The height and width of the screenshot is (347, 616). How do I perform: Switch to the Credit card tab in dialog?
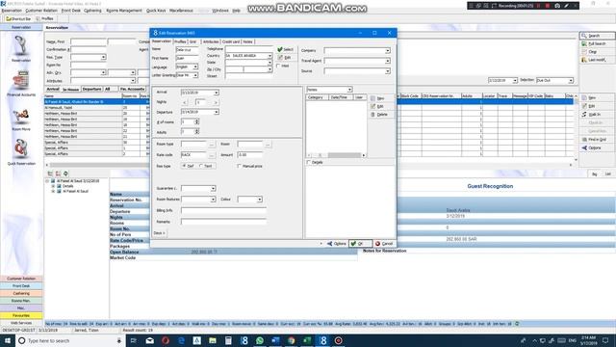231,41
